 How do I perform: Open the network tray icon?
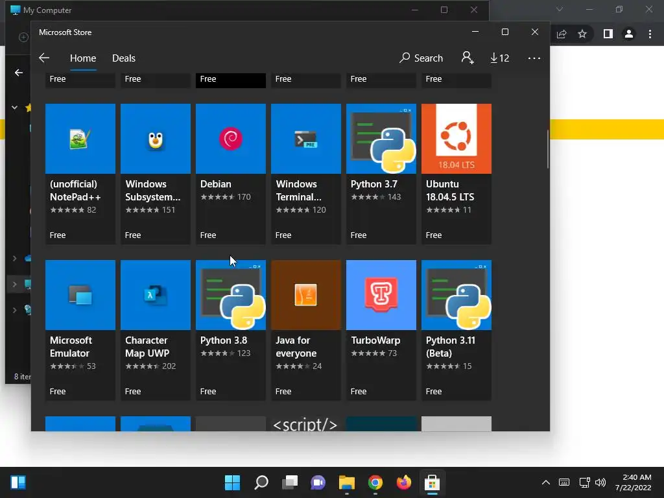pos(584,482)
